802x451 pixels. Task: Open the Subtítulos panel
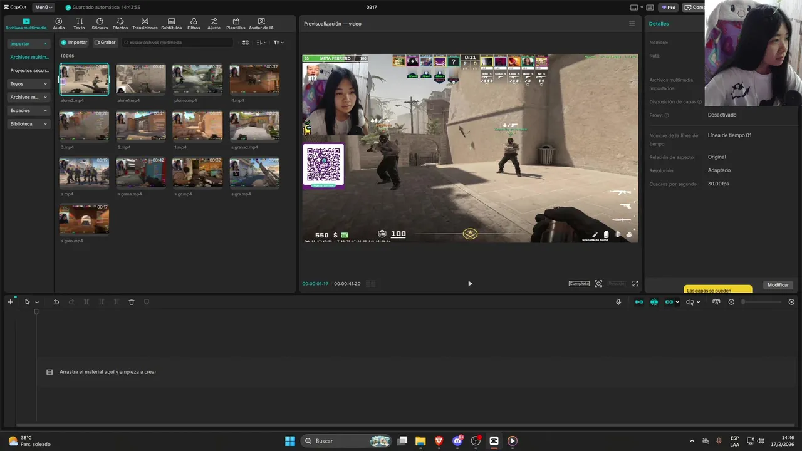[171, 24]
